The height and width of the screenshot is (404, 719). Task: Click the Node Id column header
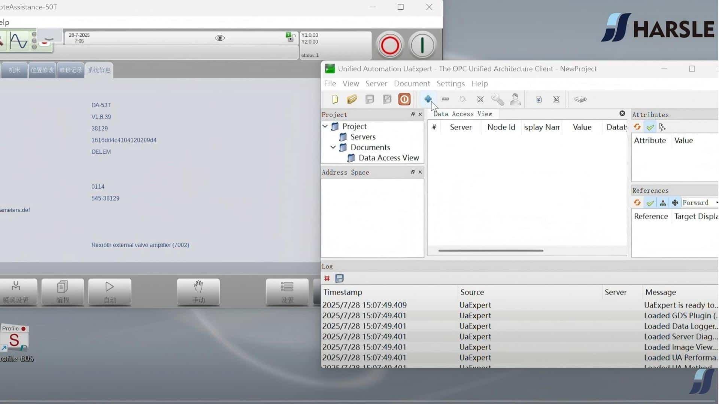click(501, 127)
